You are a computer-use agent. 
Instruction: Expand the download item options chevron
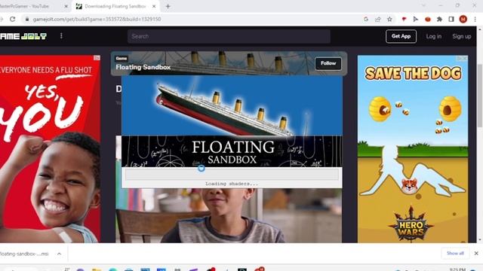pos(59,254)
